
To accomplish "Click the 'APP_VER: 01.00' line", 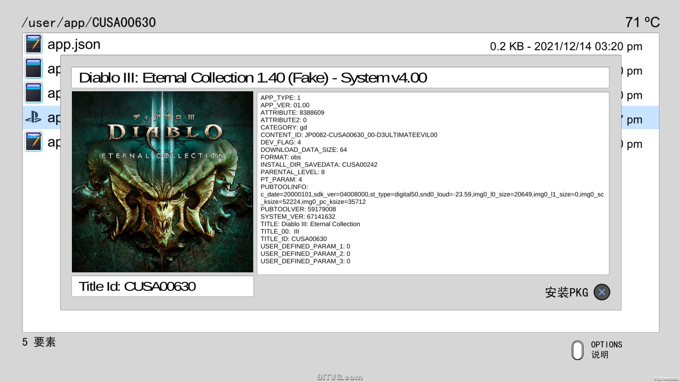I will tap(285, 105).
